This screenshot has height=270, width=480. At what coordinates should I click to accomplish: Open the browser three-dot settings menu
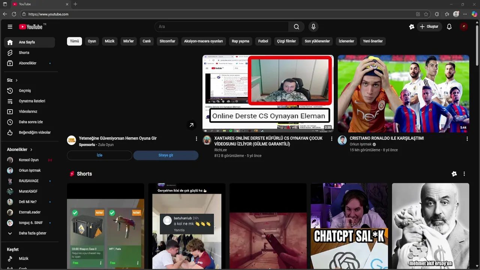(465, 14)
